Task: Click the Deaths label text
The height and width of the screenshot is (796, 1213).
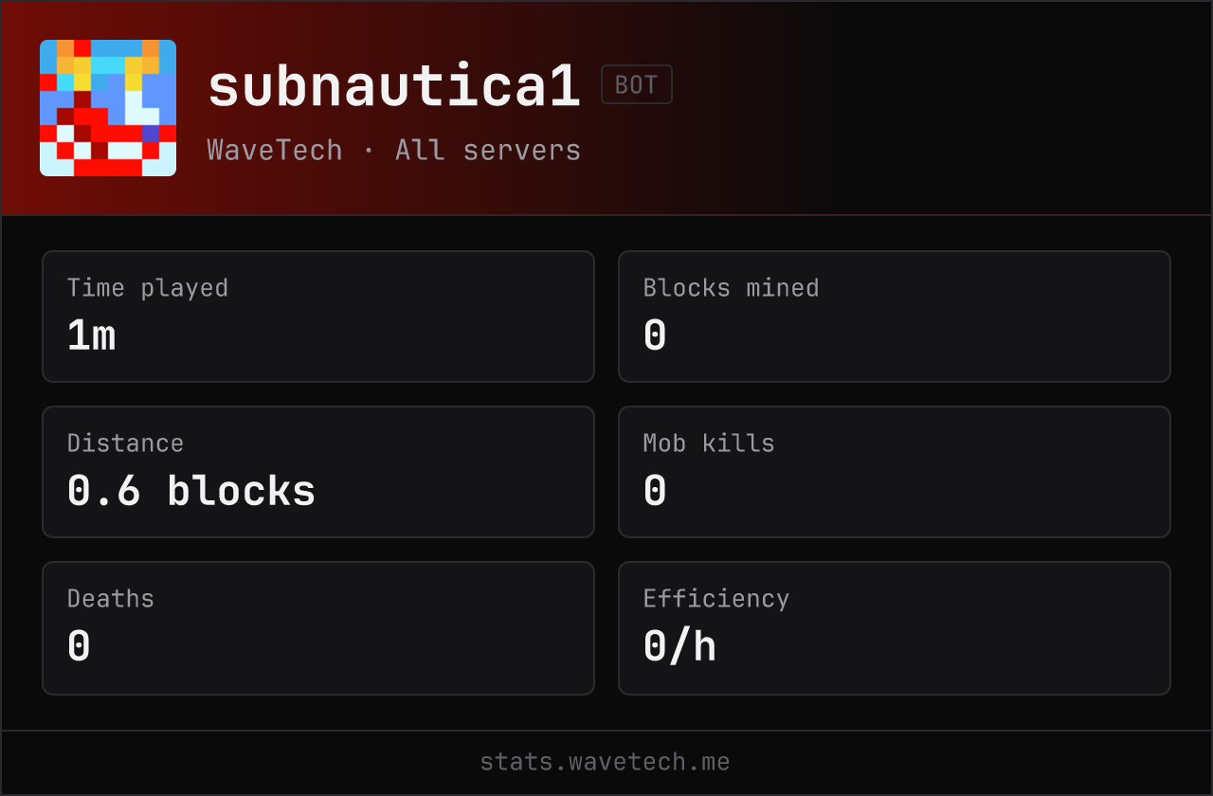Action: pyautogui.click(x=111, y=599)
